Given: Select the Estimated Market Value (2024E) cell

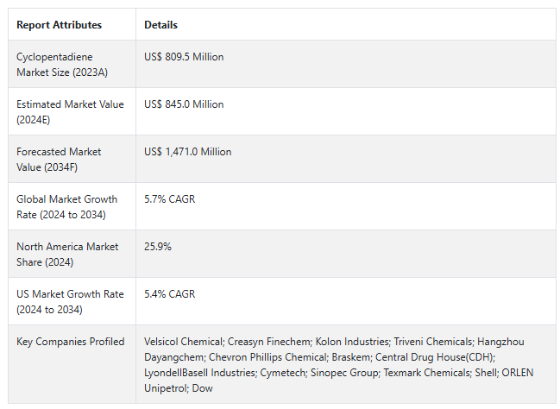Looking at the screenshot, I should point(70,112).
